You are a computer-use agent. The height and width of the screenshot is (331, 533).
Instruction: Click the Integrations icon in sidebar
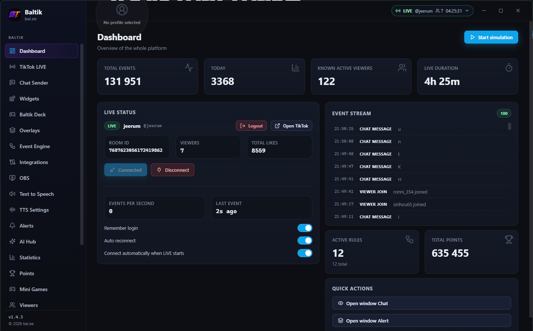coord(12,162)
